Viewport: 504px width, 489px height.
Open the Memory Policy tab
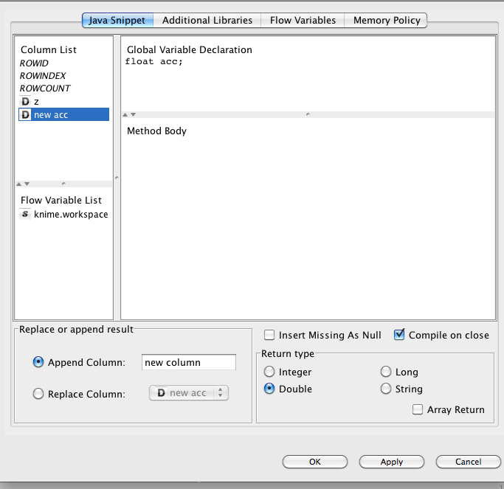click(387, 20)
